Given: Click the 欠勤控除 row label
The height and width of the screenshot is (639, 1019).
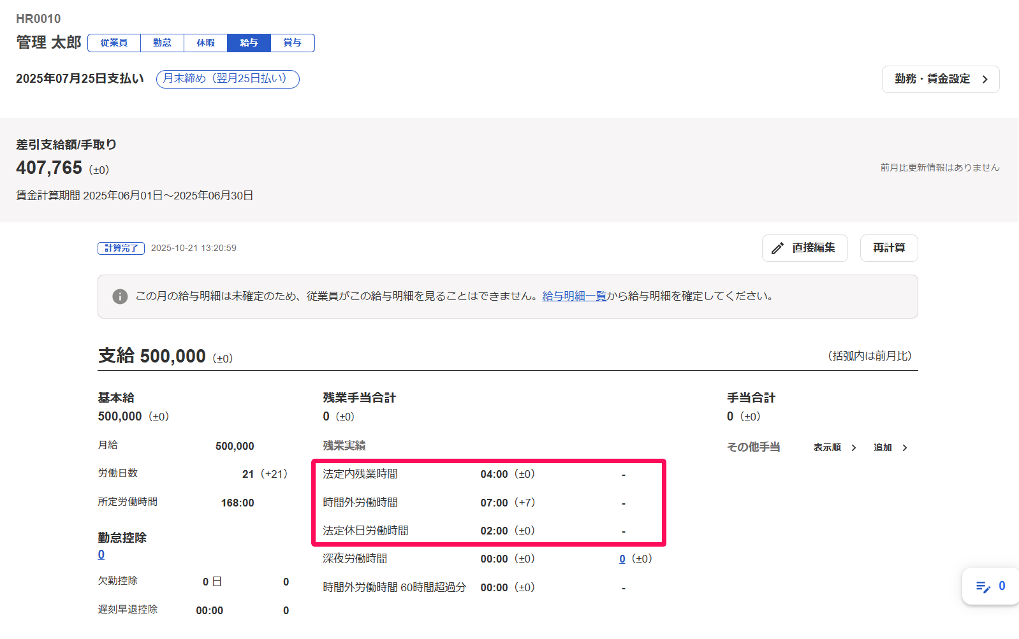Looking at the screenshot, I should point(118,581).
